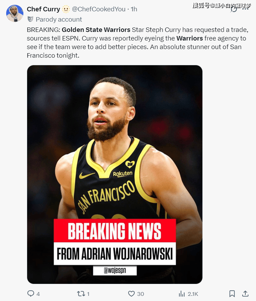Bookmark this post

(232, 294)
